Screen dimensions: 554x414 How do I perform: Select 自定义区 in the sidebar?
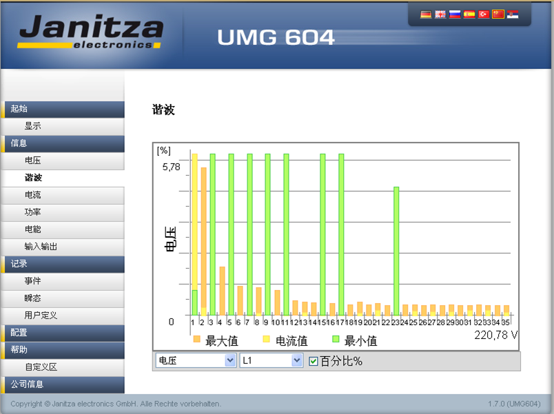63,367
